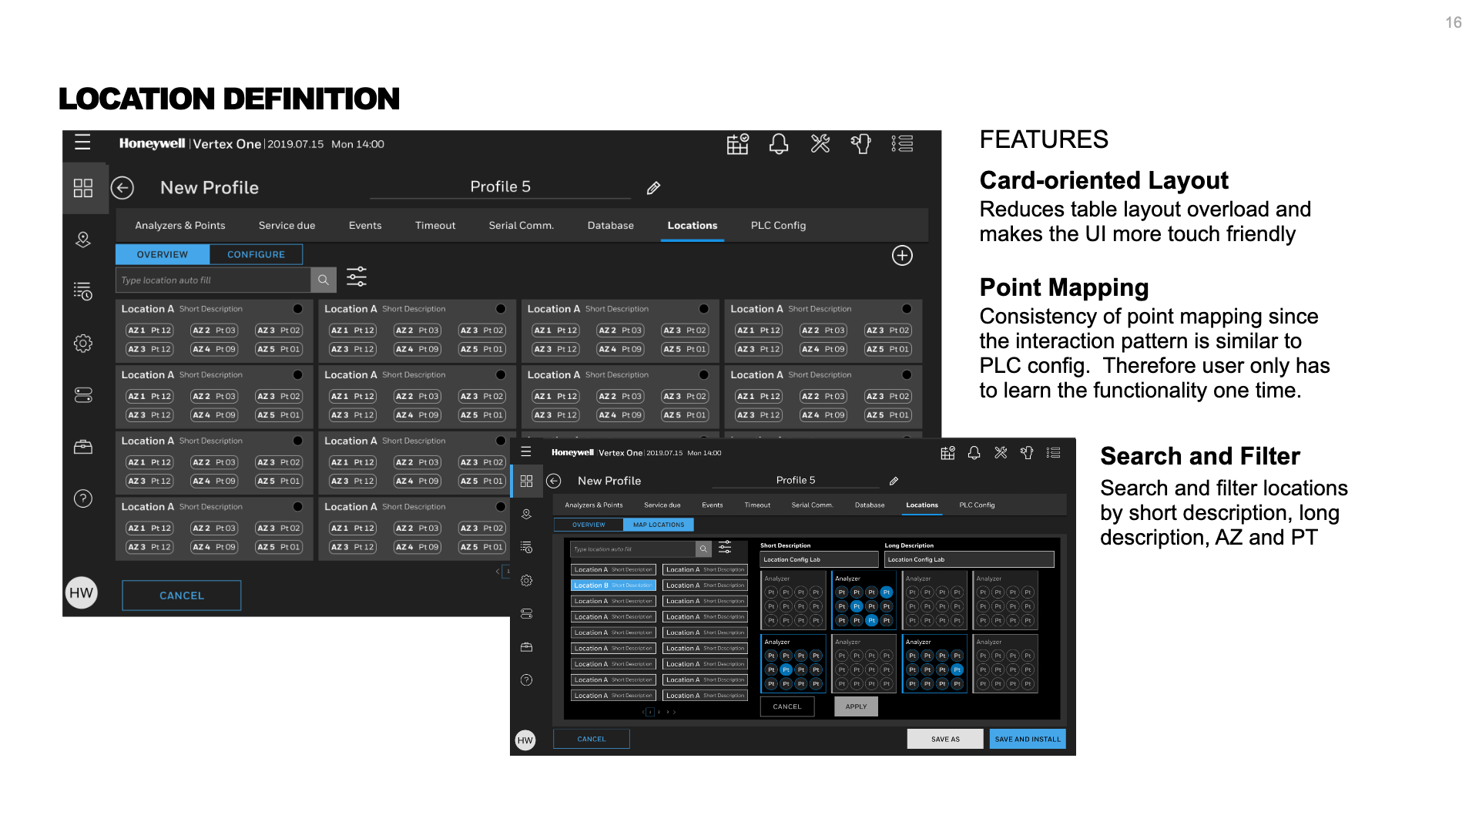Click the search magnifier button

click(x=324, y=280)
